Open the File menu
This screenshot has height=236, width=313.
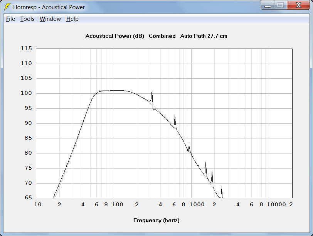(10, 19)
